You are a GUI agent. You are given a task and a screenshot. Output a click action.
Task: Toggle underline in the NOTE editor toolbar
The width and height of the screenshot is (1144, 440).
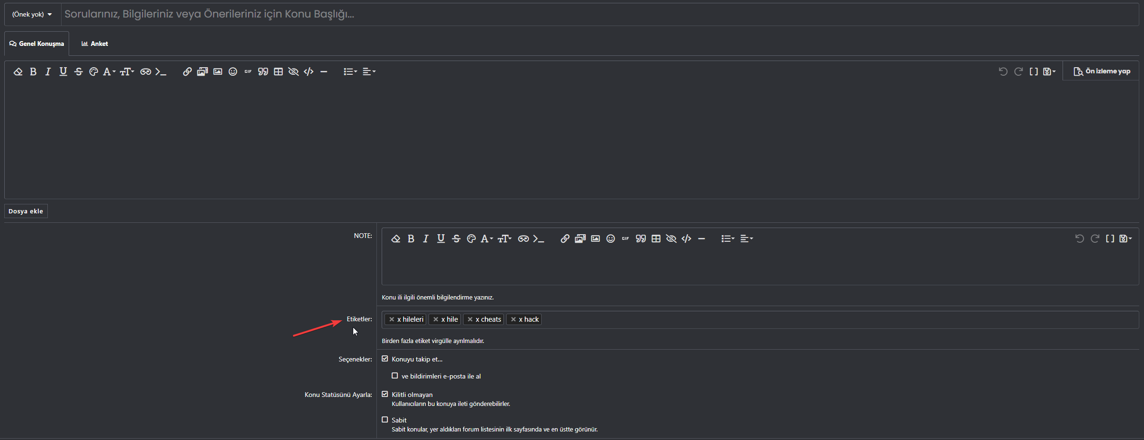coord(441,238)
